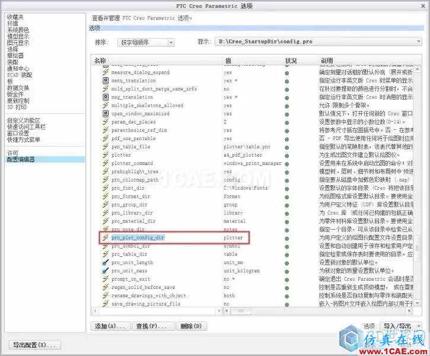Sort by the 值 column header
Viewport: 430px width, 356px height.
point(228,61)
